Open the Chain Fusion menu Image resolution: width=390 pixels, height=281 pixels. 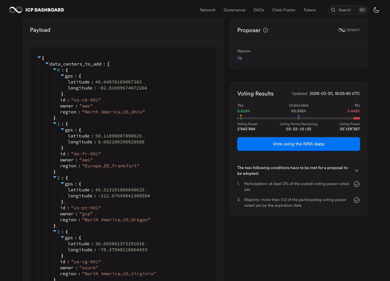click(x=284, y=10)
